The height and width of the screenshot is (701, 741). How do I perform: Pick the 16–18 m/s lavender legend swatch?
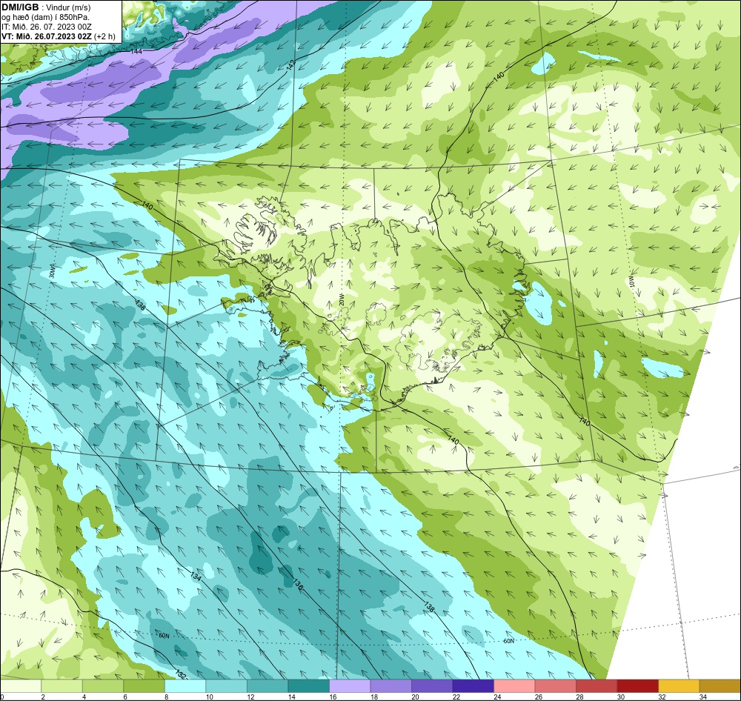coord(350,685)
